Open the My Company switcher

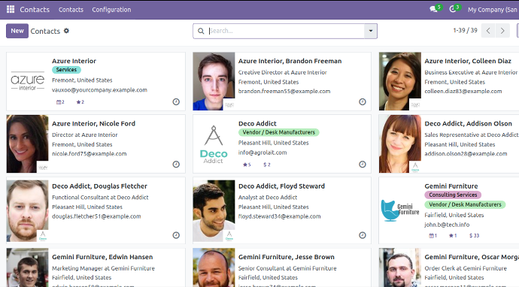(493, 10)
